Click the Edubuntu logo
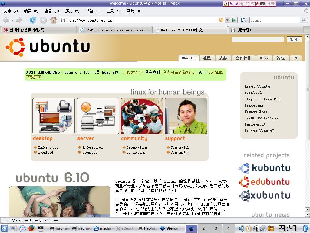The height and width of the screenshot is (233, 310). pos(264,182)
